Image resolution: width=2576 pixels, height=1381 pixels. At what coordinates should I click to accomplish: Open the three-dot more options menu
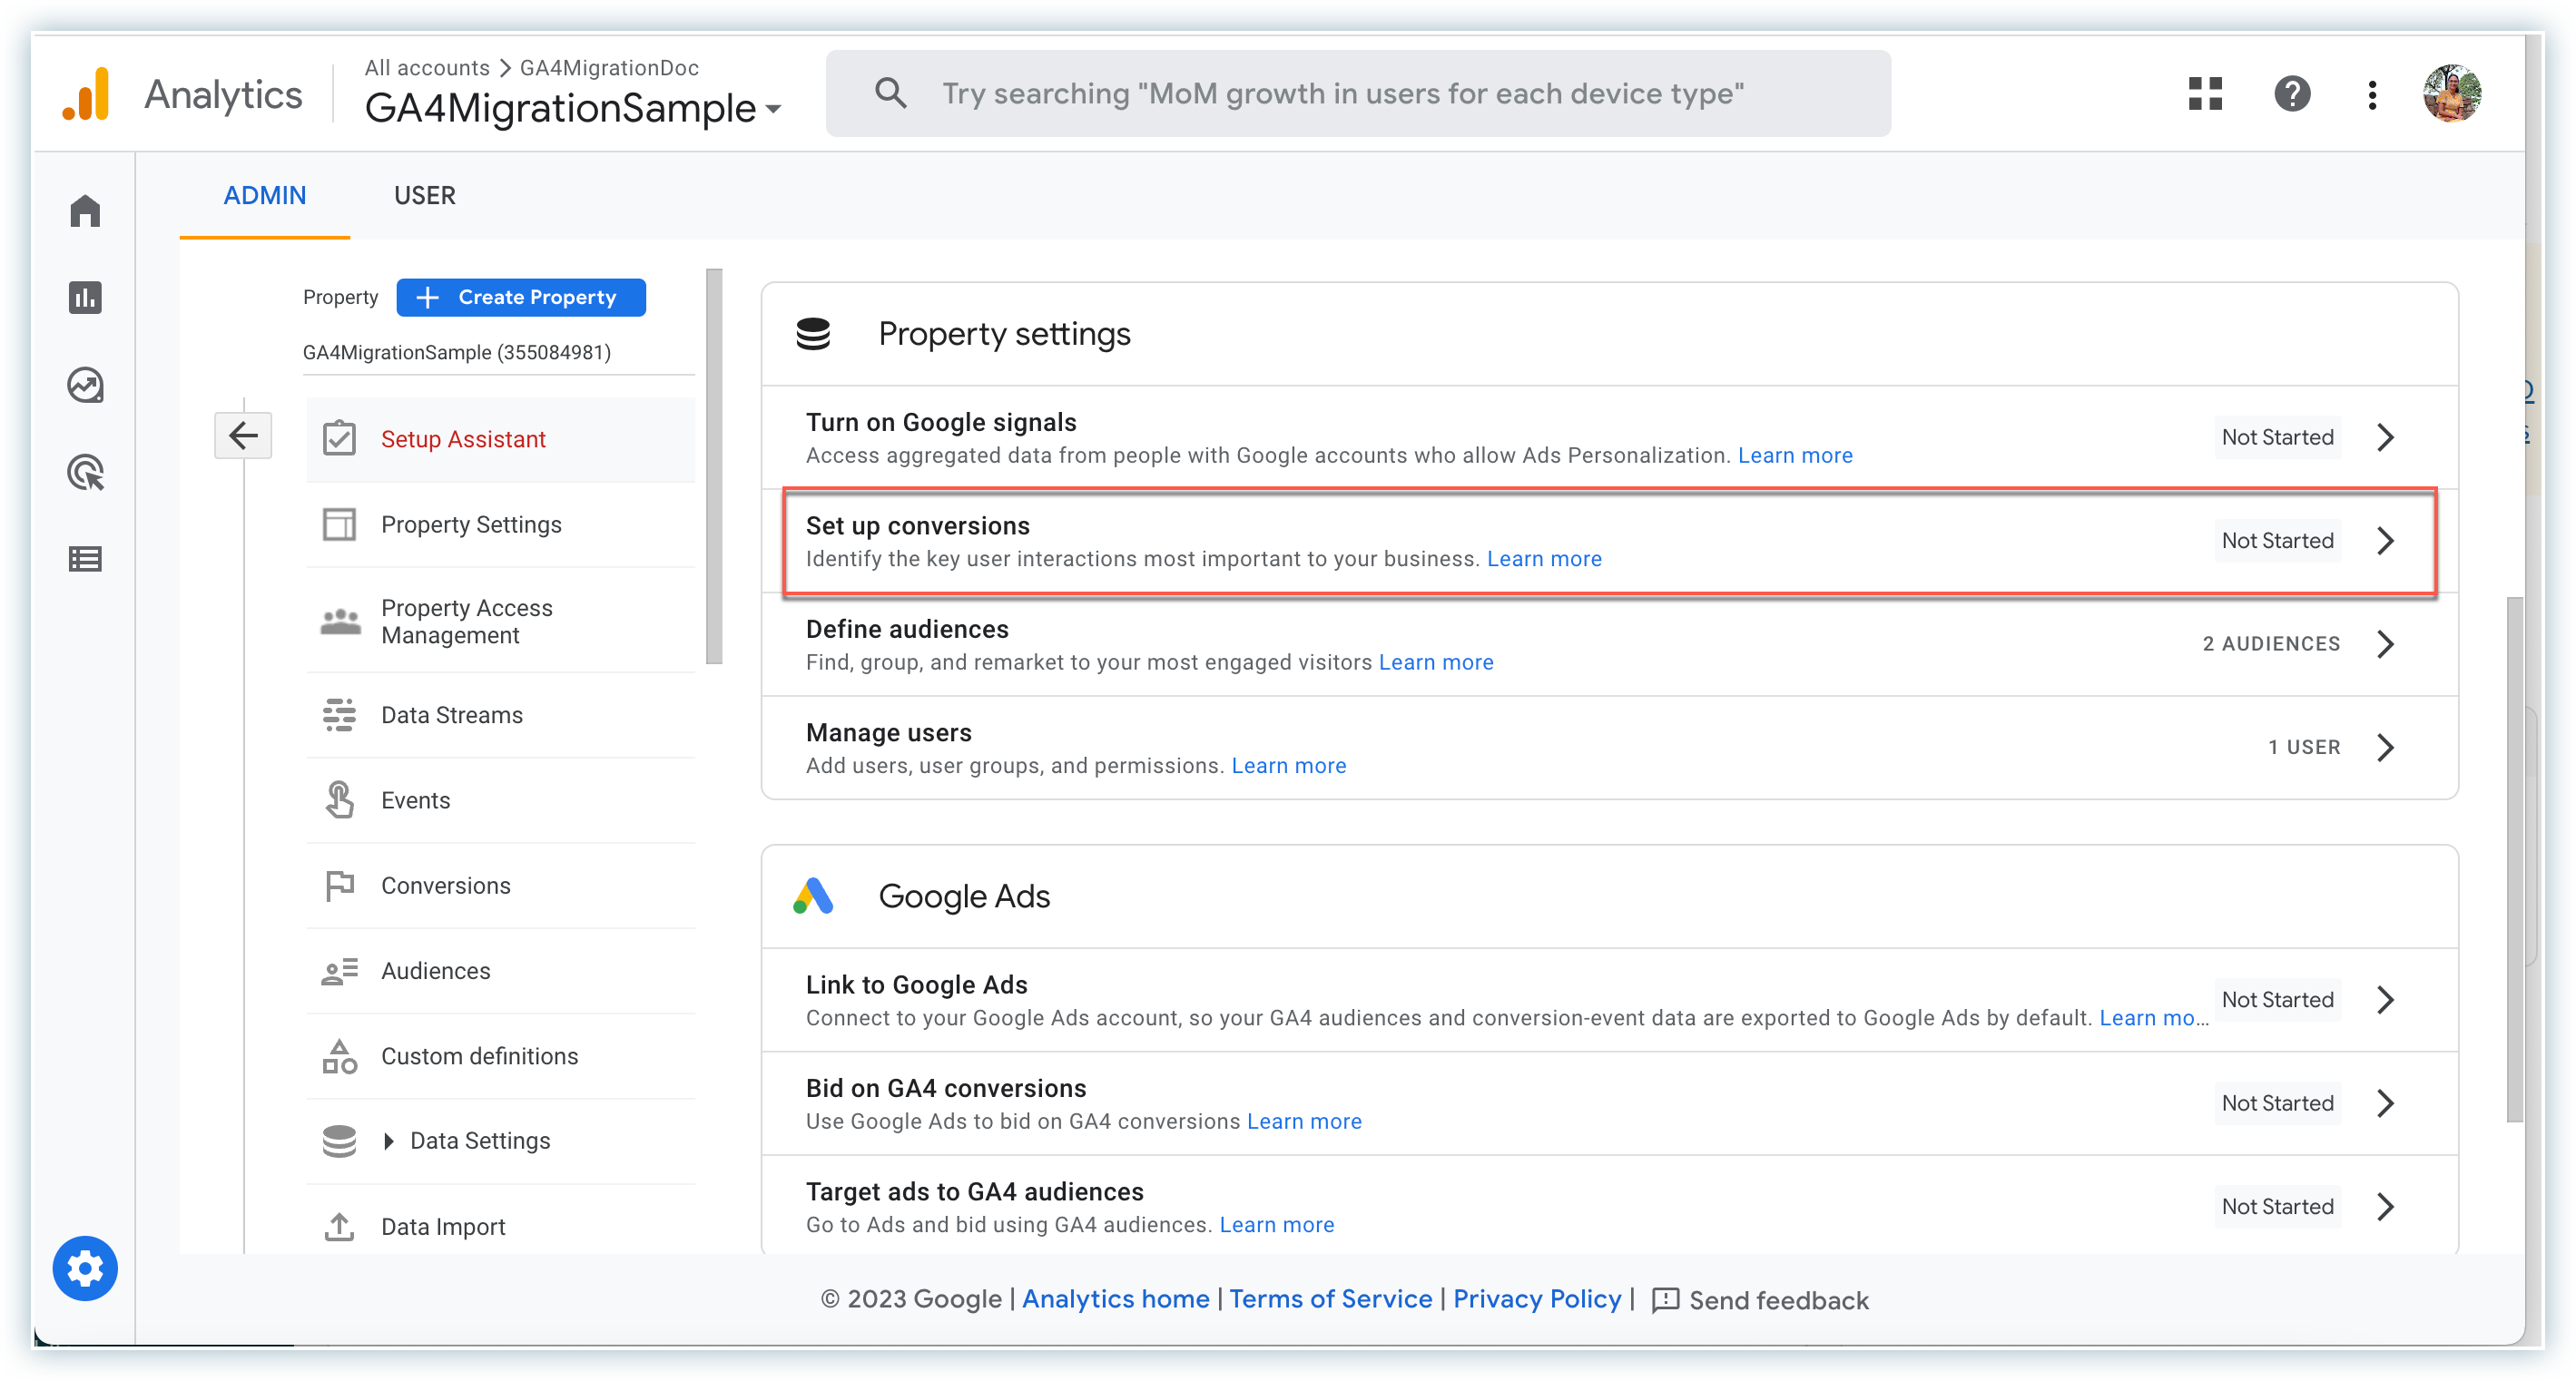pyautogui.click(x=2372, y=94)
